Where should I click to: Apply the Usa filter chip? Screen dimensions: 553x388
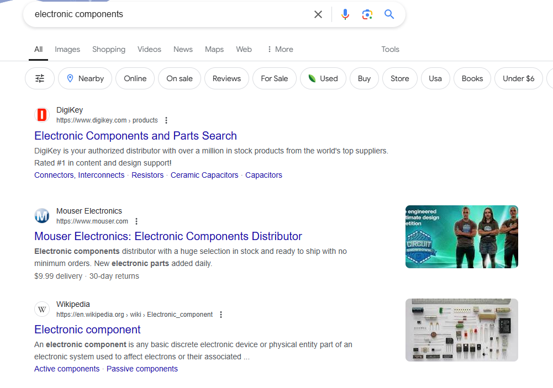pos(435,78)
